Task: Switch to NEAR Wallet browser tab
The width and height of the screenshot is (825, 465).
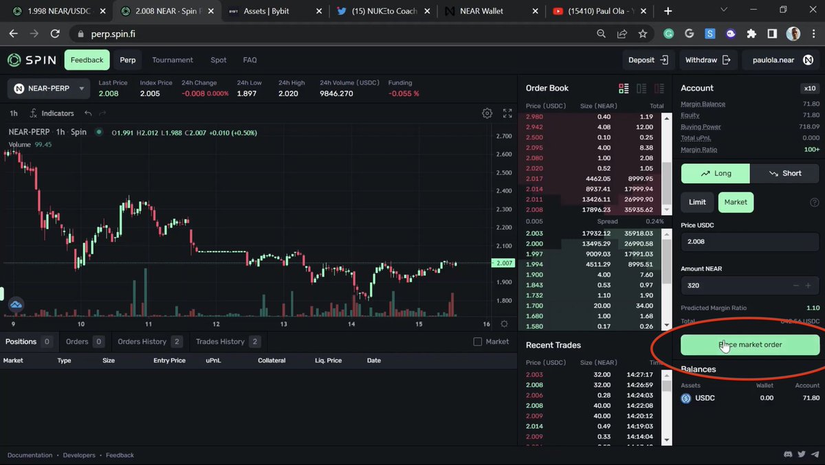Action: pyautogui.click(x=489, y=11)
